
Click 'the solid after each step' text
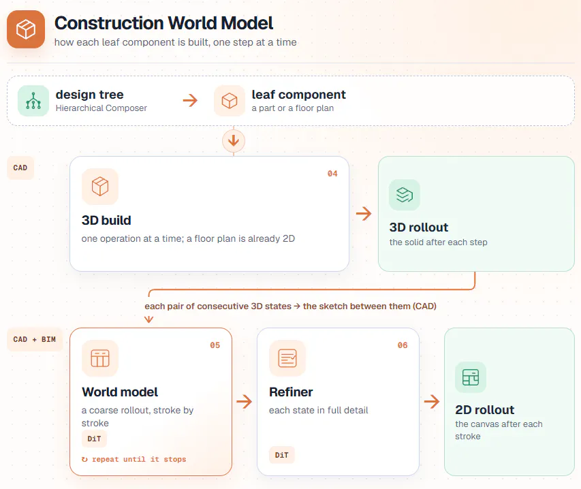point(439,242)
